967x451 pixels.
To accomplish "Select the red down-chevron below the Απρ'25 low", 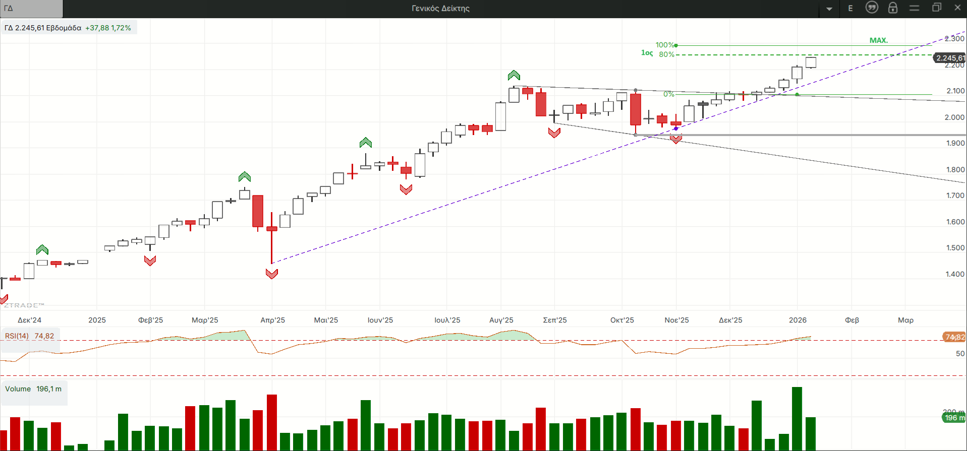I will click(272, 274).
